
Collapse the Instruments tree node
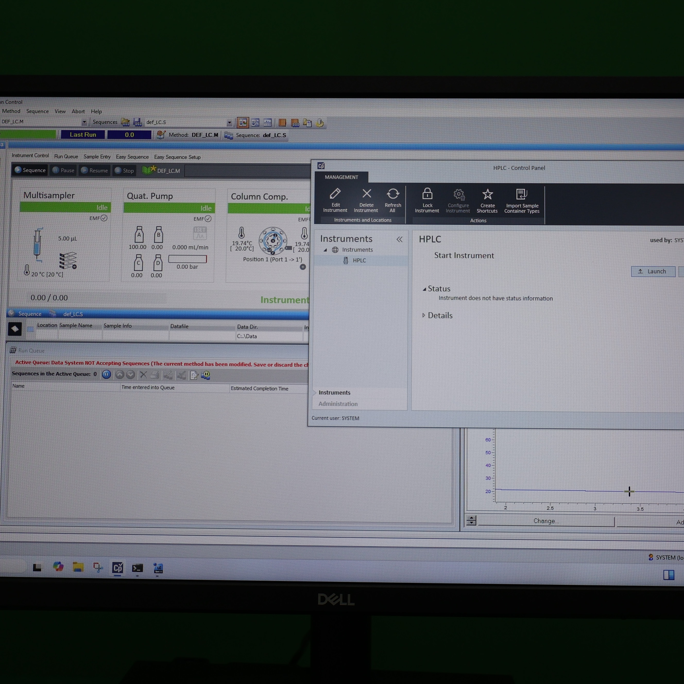point(325,250)
